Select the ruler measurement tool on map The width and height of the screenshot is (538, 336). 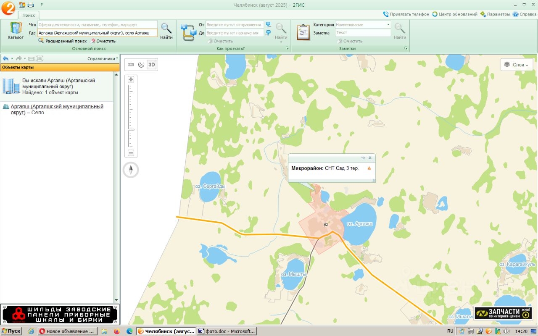pos(131,65)
